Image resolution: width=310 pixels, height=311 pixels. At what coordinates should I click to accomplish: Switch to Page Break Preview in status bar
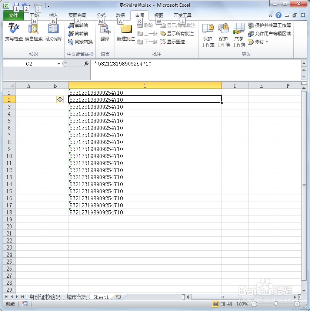pos(229,304)
